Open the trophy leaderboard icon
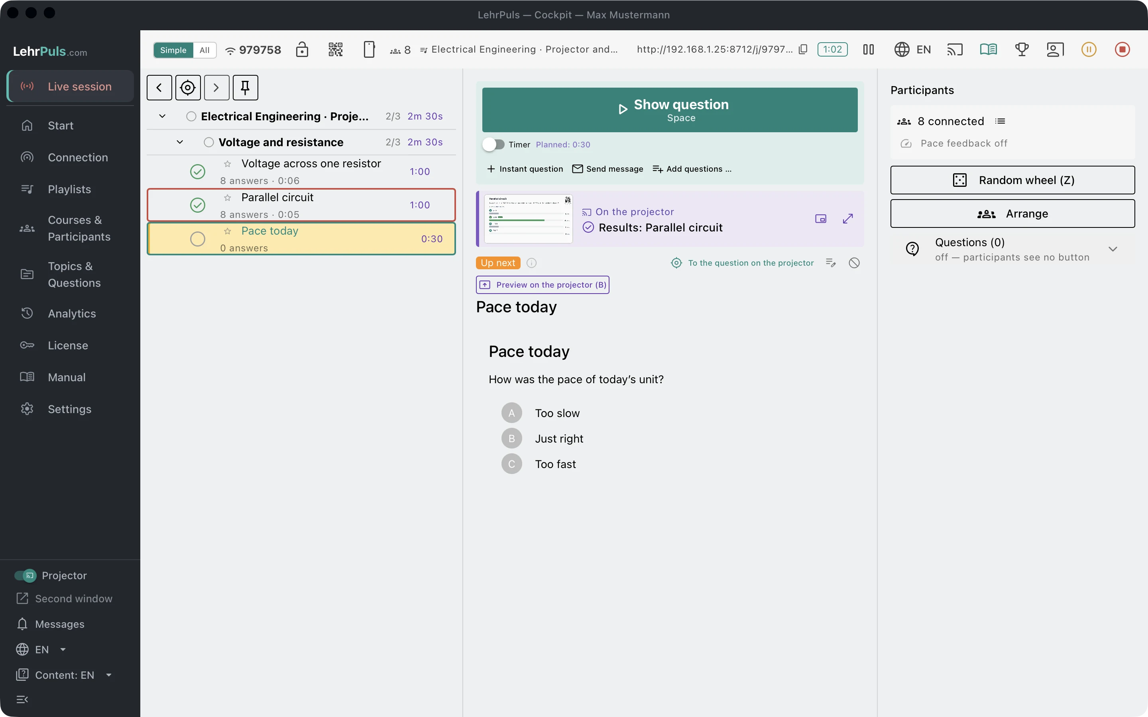The width and height of the screenshot is (1148, 717). coord(1022,49)
